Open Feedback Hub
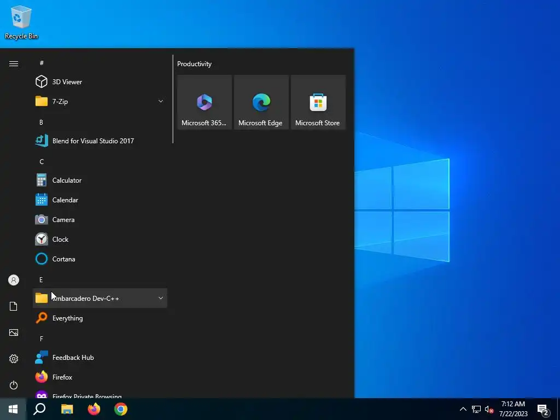The width and height of the screenshot is (560, 420). coord(100,358)
